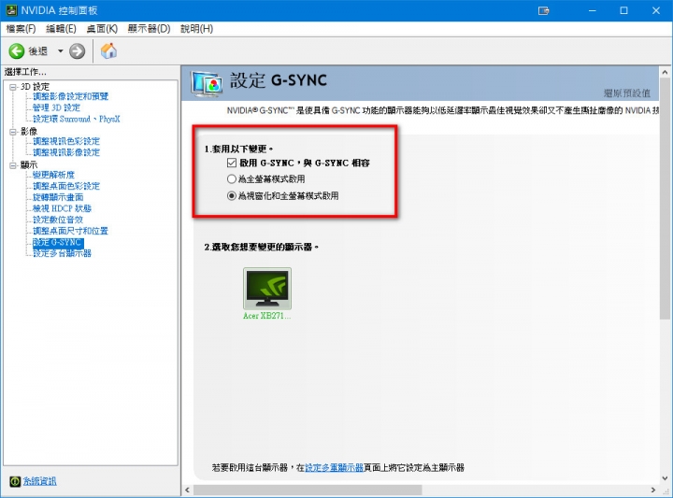Click the title bar notification icon
The image size is (673, 498).
coord(544,10)
